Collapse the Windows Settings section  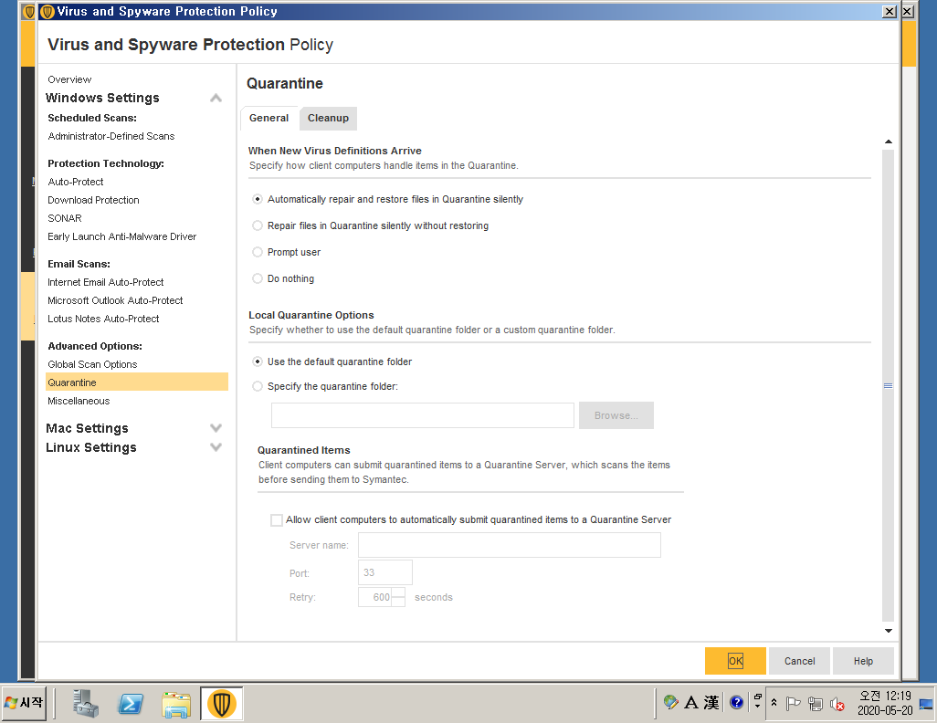click(x=216, y=98)
